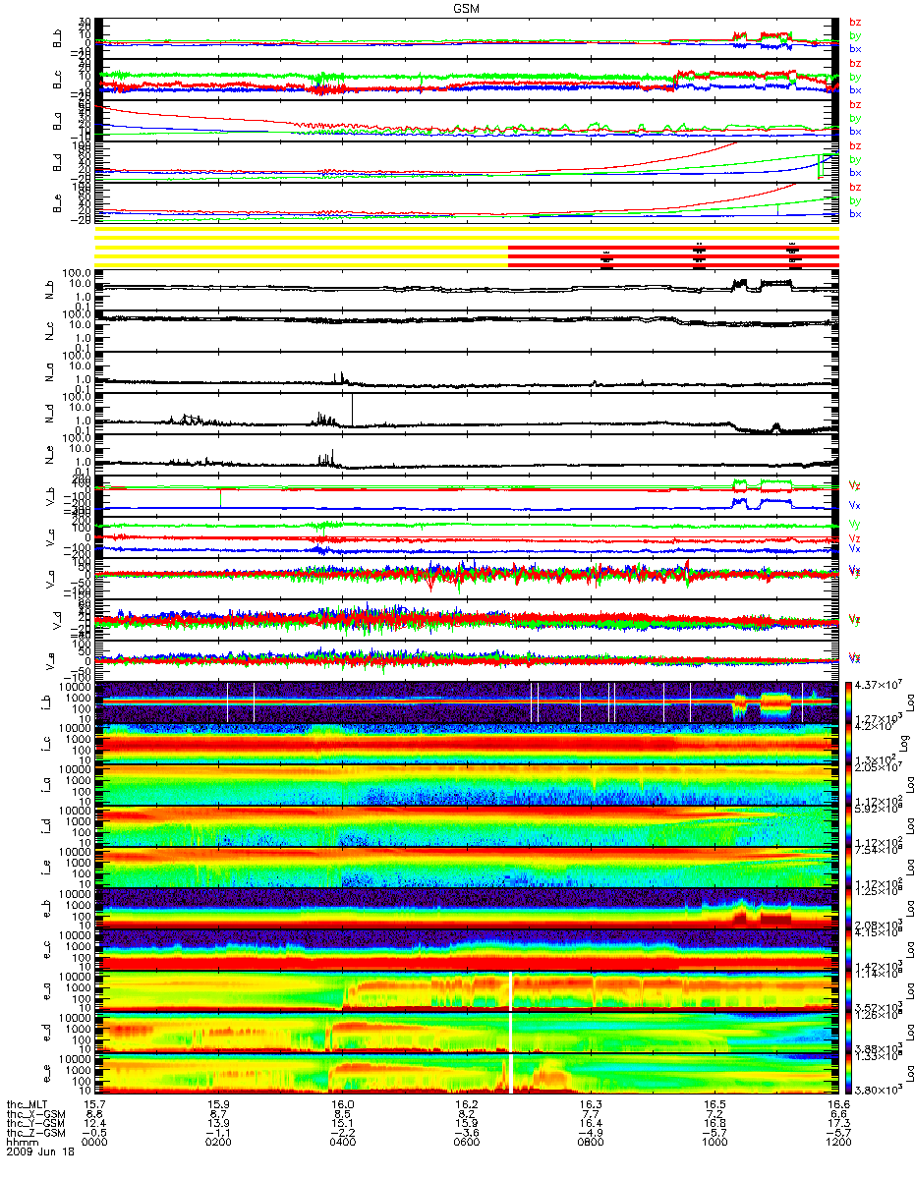Click the green Vy legend for V_c panel
The width and height of the screenshot is (914, 1179).
point(855,526)
